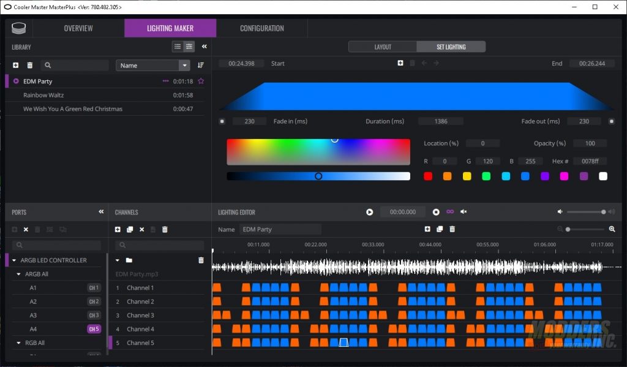This screenshot has height=367, width=627.
Task: Click the Cooler Master logo icon
Action: click(x=19, y=28)
